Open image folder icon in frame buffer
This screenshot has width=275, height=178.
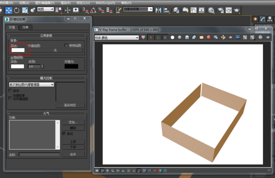click(x=201, y=38)
